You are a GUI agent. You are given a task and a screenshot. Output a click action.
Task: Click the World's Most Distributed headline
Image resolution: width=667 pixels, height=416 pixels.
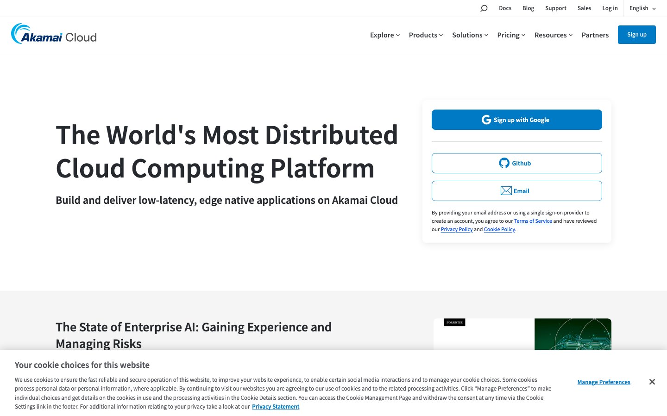(x=227, y=152)
